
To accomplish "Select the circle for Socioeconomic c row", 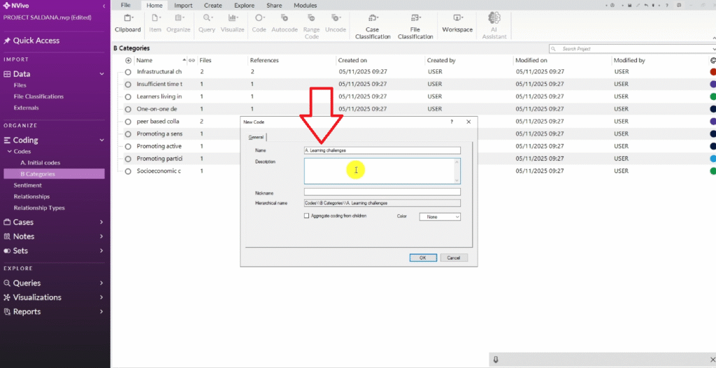I will click(128, 171).
